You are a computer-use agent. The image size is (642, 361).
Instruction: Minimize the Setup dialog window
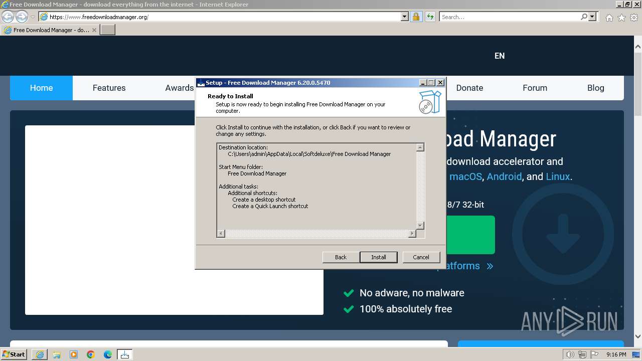(x=423, y=83)
